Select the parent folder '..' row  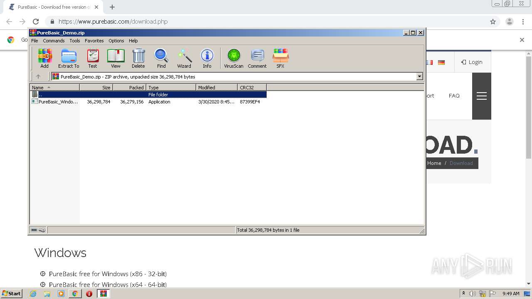pyautogui.click(x=148, y=95)
